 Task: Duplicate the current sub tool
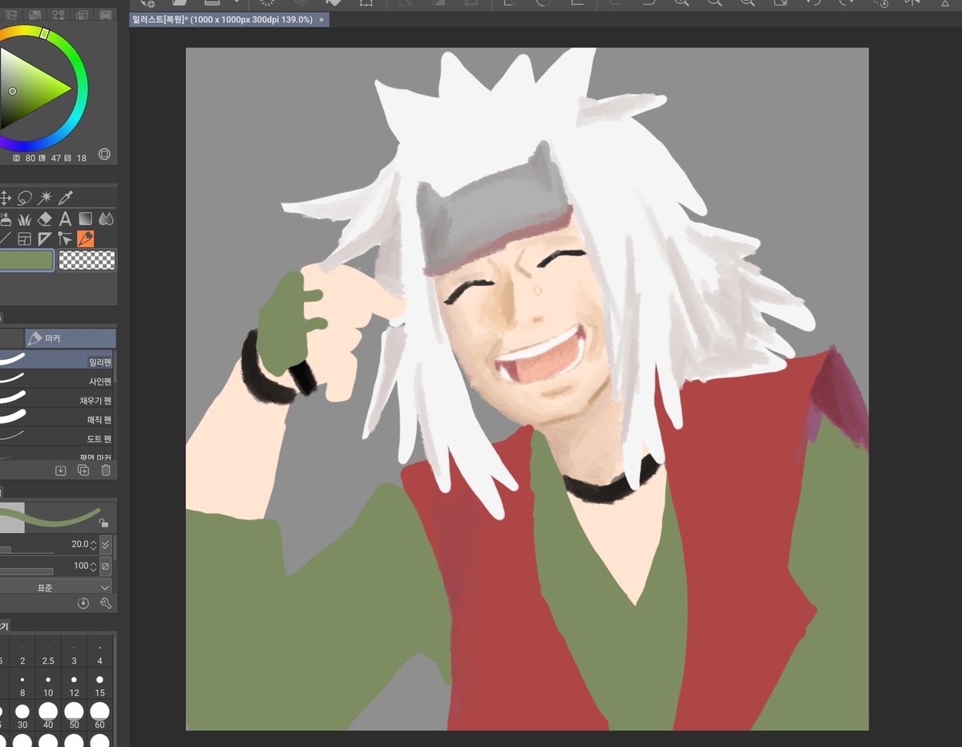pyautogui.click(x=83, y=470)
